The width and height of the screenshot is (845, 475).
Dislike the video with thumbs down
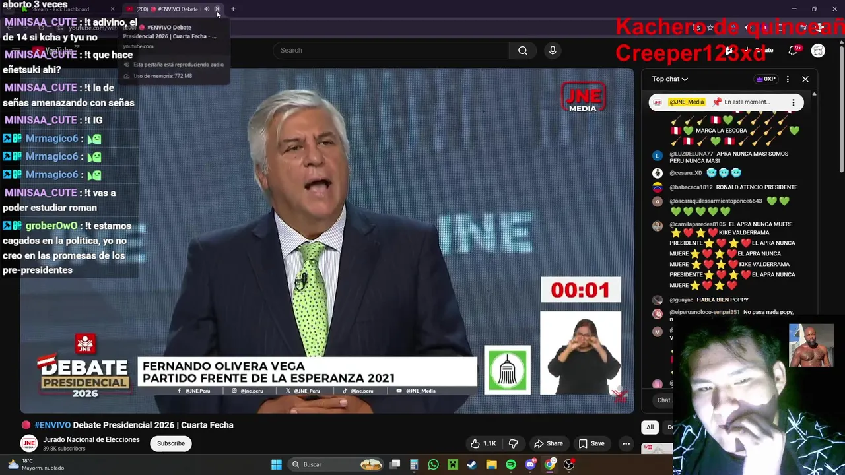coord(514,443)
